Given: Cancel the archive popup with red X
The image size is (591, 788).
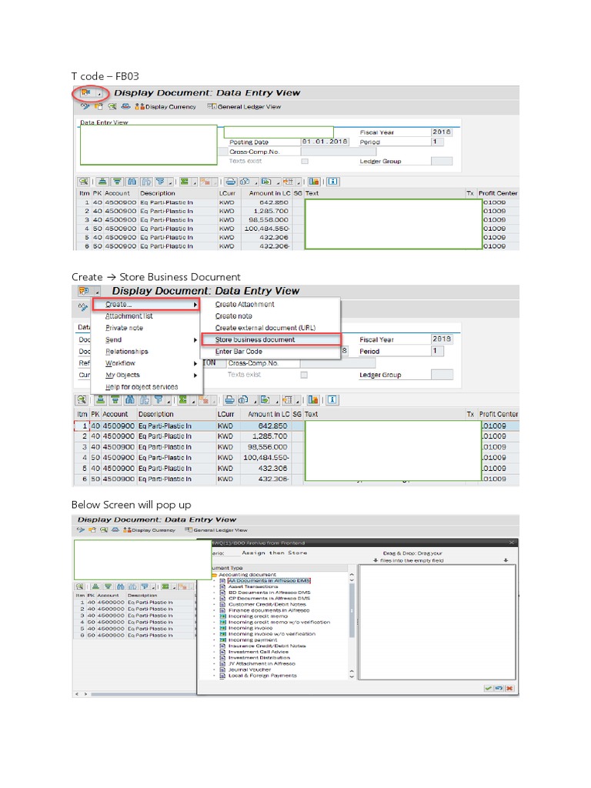Looking at the screenshot, I should pyautogui.click(x=509, y=688).
